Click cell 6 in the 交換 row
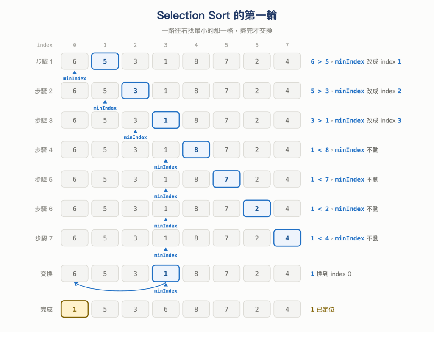434x351 pixels. [75, 274]
